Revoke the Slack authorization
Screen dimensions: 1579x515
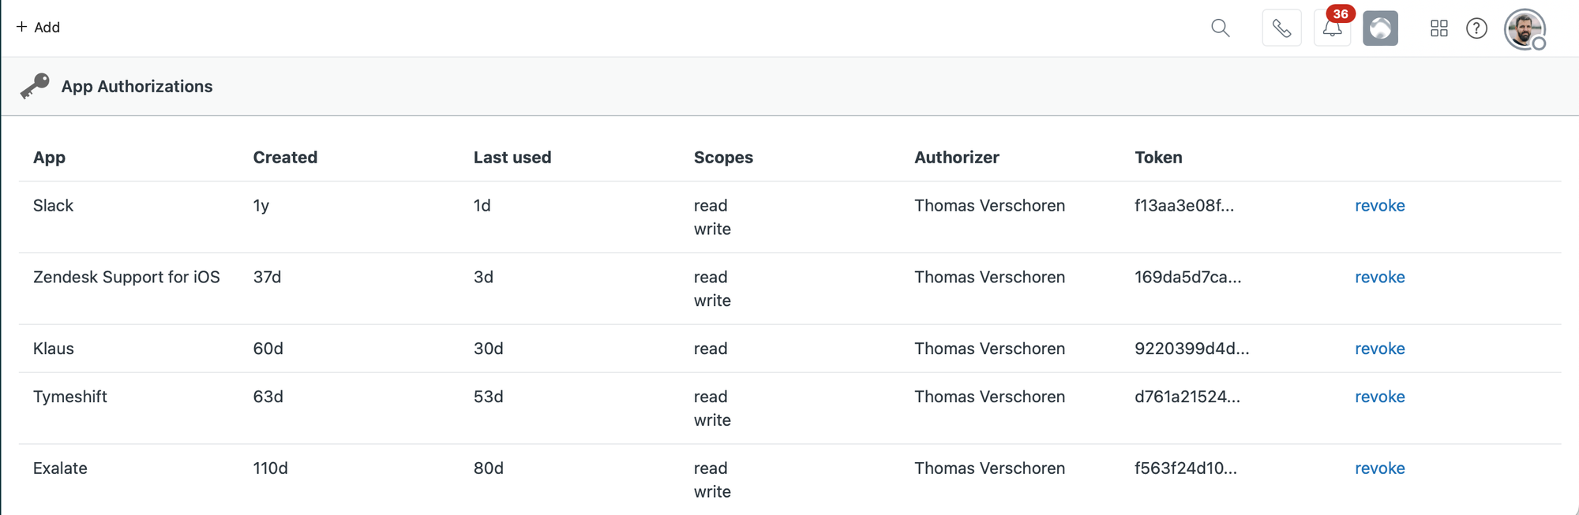click(1379, 206)
